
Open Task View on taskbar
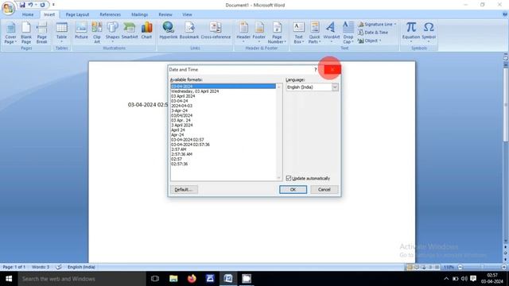155,279
